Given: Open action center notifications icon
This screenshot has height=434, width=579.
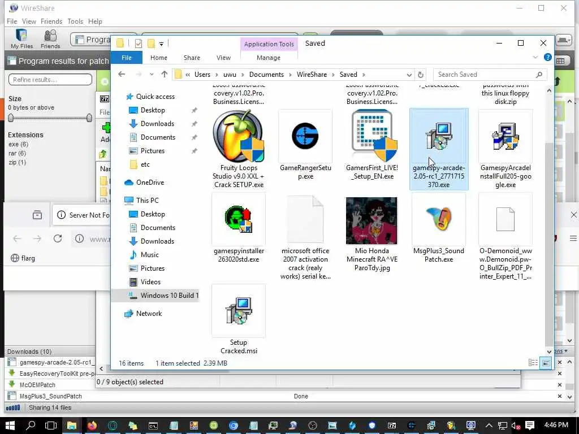Looking at the screenshot, I should 529,426.
